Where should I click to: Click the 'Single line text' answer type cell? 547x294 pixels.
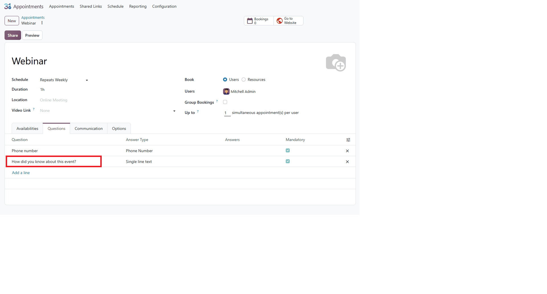pyautogui.click(x=139, y=162)
